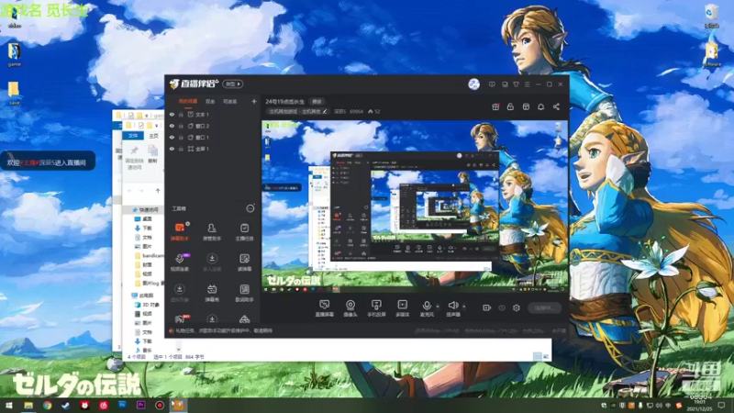Switch to the second scene tab
This screenshot has height=413, width=734.
pyautogui.click(x=210, y=101)
